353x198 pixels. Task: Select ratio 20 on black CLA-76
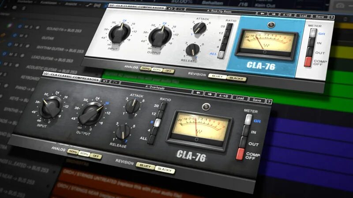click(x=163, y=106)
